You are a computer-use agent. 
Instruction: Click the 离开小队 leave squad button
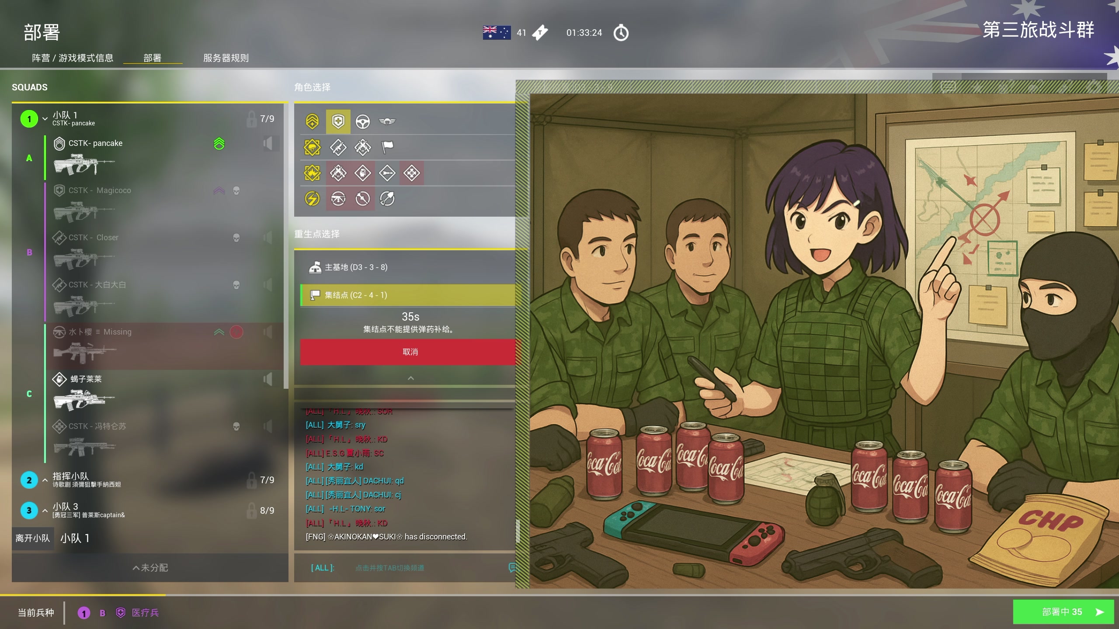pyautogui.click(x=33, y=538)
